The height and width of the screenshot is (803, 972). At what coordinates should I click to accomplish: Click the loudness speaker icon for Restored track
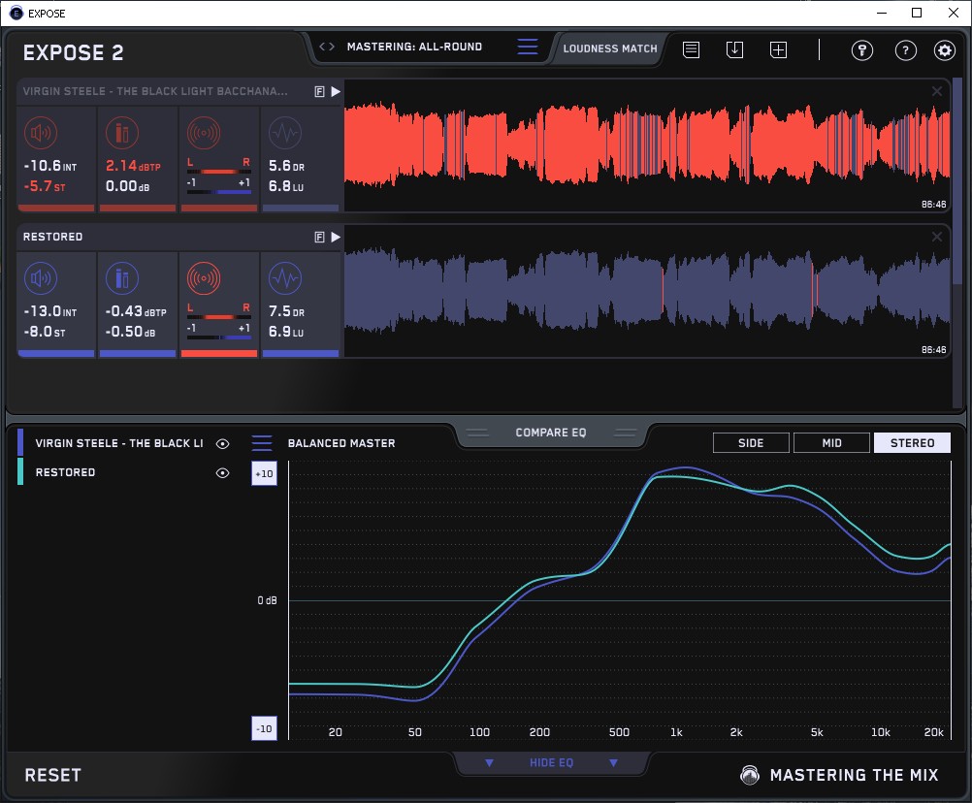(40, 279)
